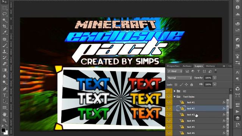Open the Paths panel icon
Viewport: 242px width, 136px height.
(237, 95)
